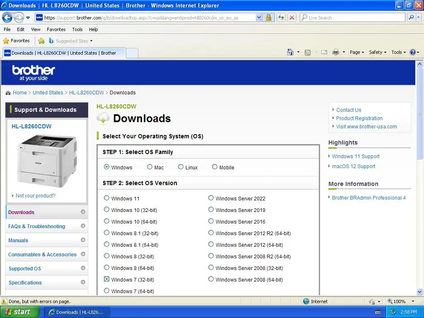
Task: Click the scrollbar down arrow
Action: tap(419, 291)
